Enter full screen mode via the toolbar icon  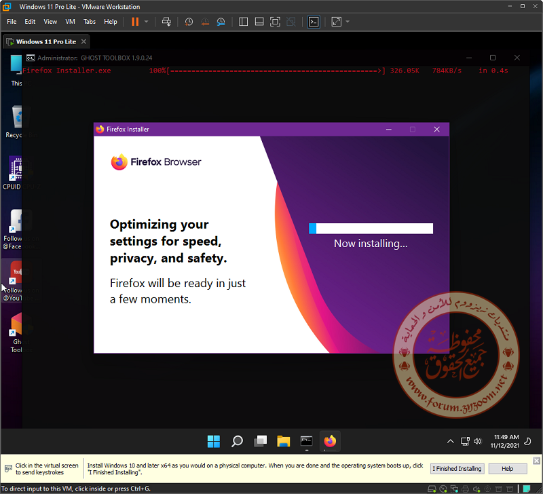click(275, 22)
